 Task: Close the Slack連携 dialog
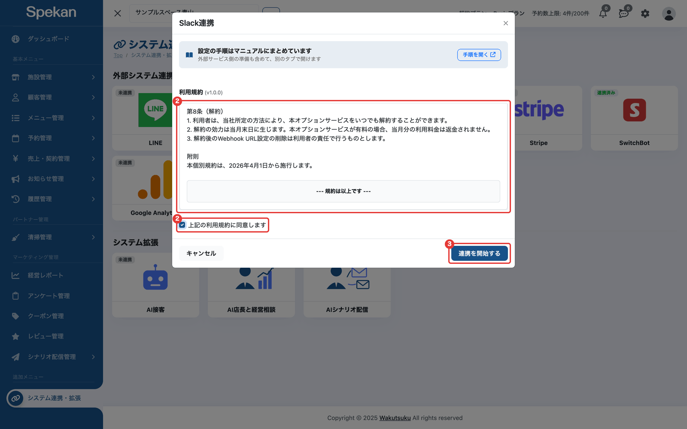506,23
